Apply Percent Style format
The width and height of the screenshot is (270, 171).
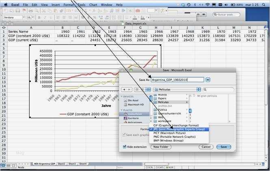(x=95, y=17)
